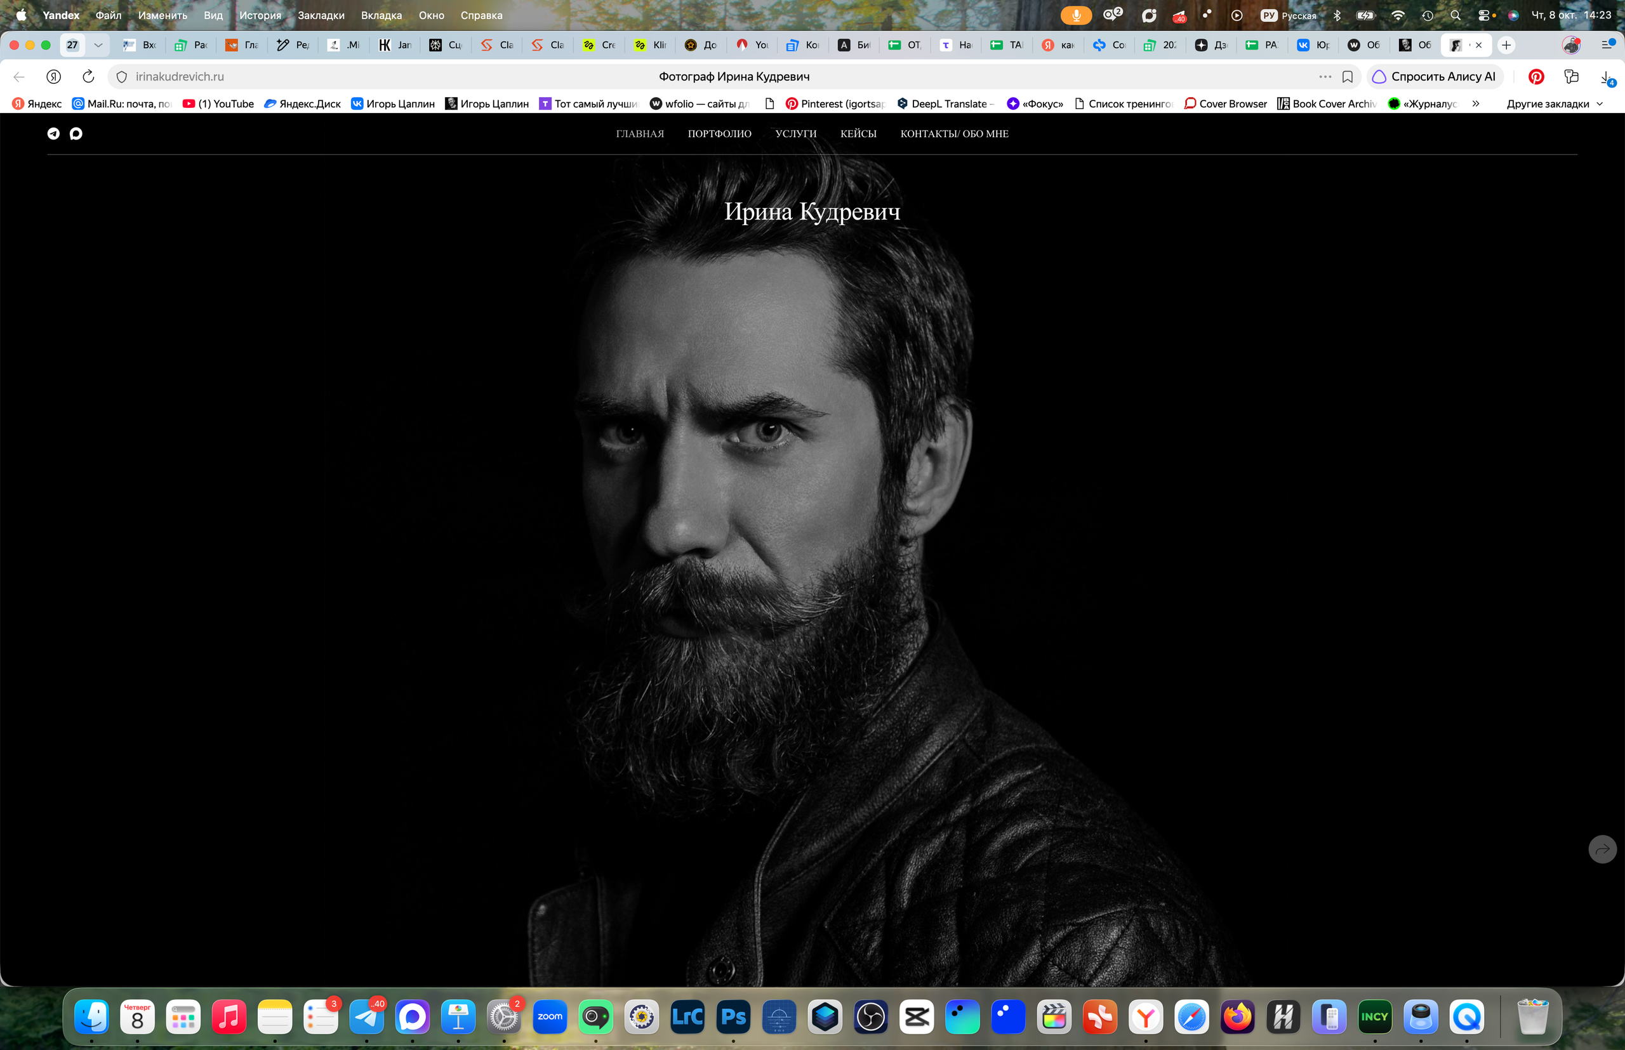Click Спросить Алису AI button
The height and width of the screenshot is (1050, 1625).
[1435, 76]
